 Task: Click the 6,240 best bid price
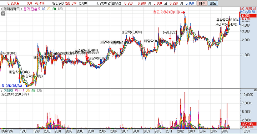coord(142,3)
